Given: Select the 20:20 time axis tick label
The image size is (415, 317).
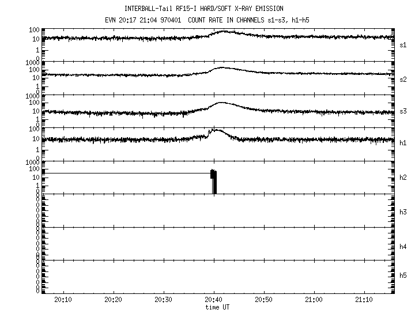Looking at the screenshot, I should (x=114, y=300).
